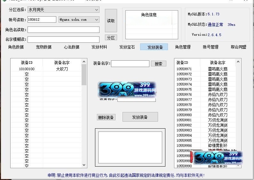This screenshot has width=254, height=180.
Task: Click the large 发放装备 button
Action: pos(140,117)
